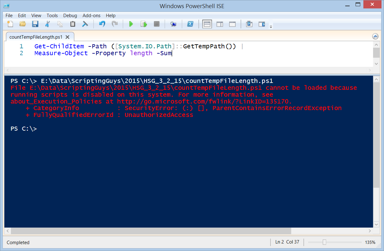
Task: Open the Add-ons menu
Action: (x=91, y=15)
